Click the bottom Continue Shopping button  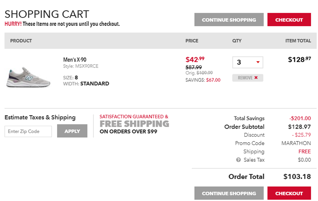point(229,193)
